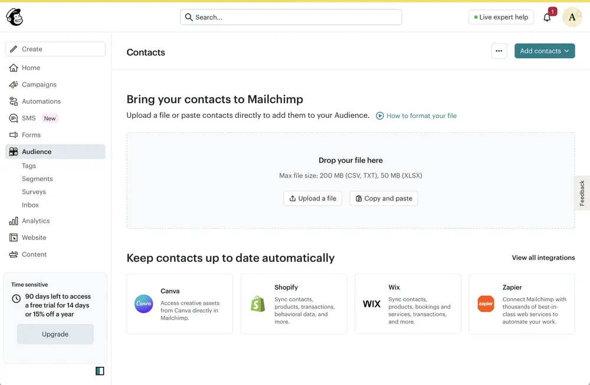590x385 pixels.
Task: Click the Contacts page heading
Action: 146,52
